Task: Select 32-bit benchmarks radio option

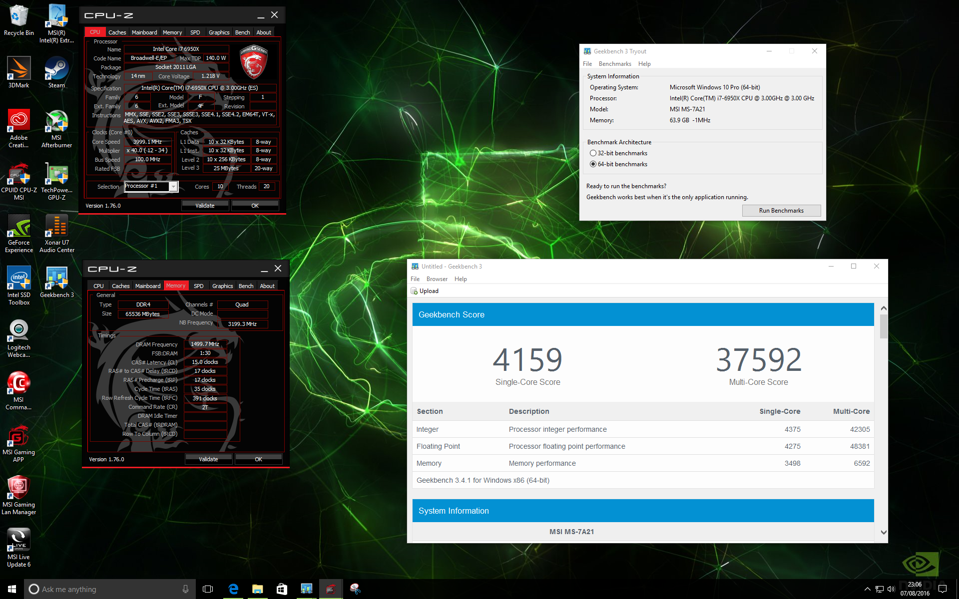Action: [x=593, y=153]
